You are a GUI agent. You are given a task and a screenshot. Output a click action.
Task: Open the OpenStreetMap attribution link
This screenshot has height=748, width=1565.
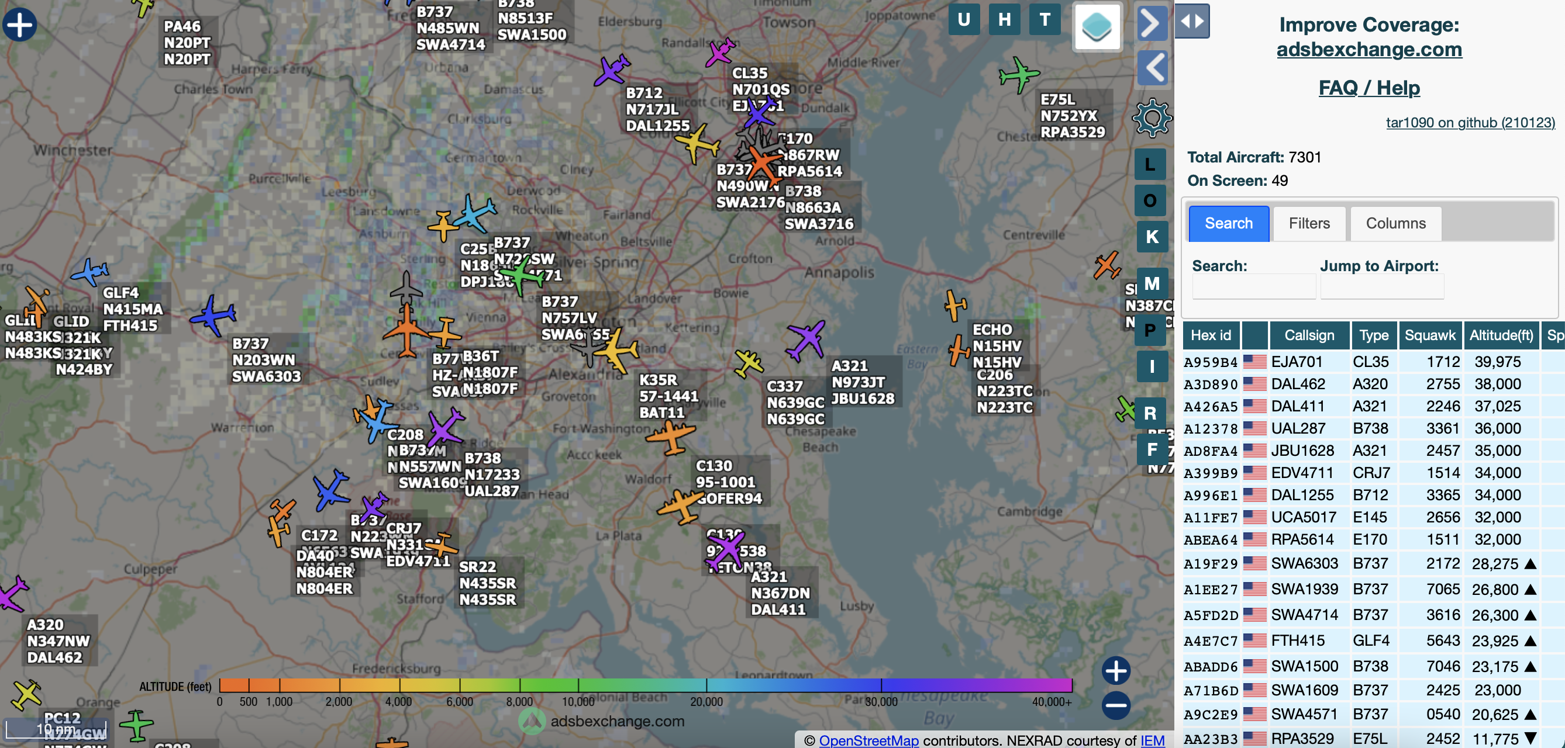[868, 740]
